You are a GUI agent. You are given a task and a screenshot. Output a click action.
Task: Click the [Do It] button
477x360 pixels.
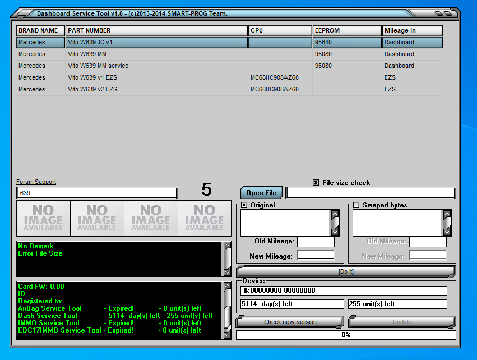coord(346,271)
